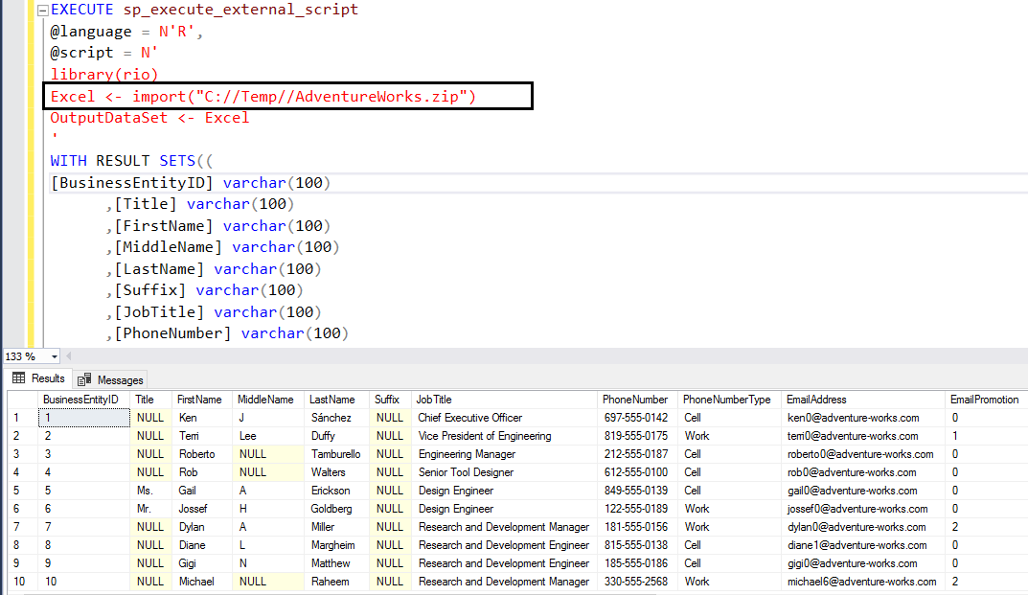Click the EmailAddress column header
This screenshot has width=1028, height=595.
pyautogui.click(x=816, y=400)
